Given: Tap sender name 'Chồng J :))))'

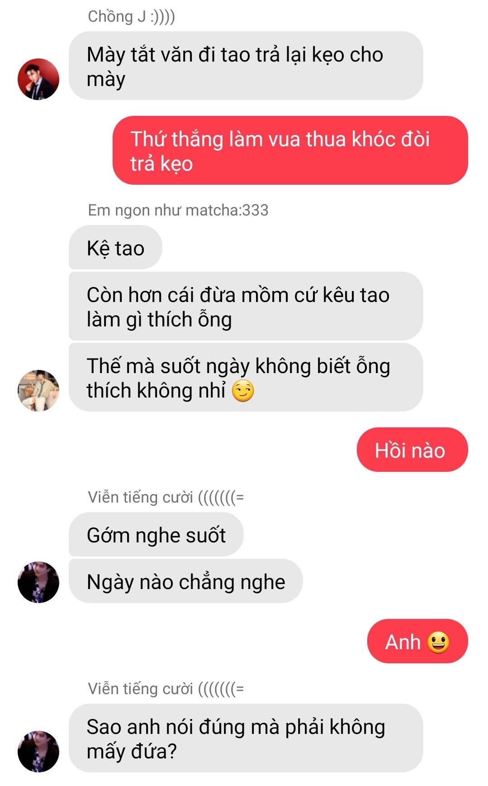Looking at the screenshot, I should [x=132, y=17].
